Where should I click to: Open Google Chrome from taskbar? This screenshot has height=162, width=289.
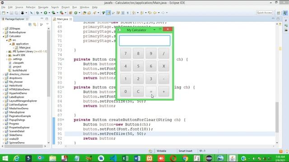(185, 158)
